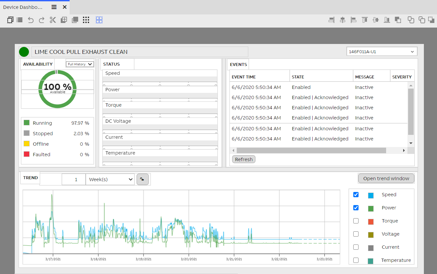Viewport: 437px width, 274px height.
Task: Open the snap grid dots icon
Action: tap(86, 20)
